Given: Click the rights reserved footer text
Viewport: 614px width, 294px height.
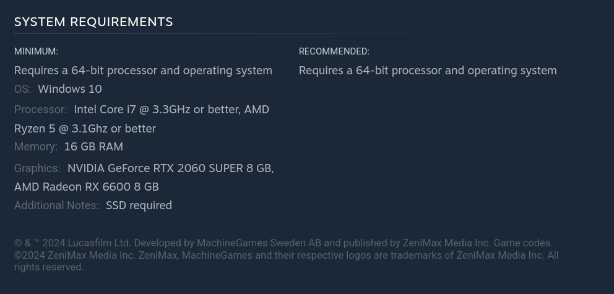Looking at the screenshot, I should [x=49, y=267].
